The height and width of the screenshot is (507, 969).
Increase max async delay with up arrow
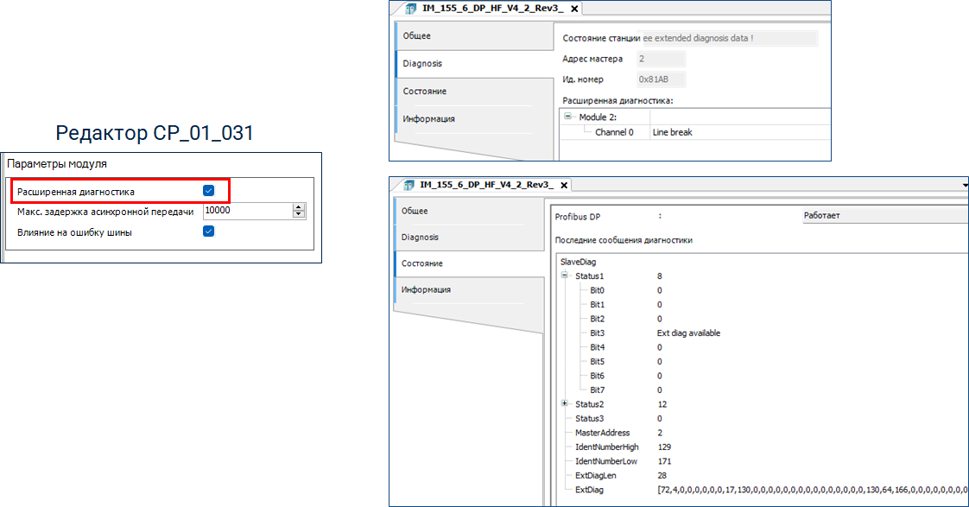click(299, 207)
